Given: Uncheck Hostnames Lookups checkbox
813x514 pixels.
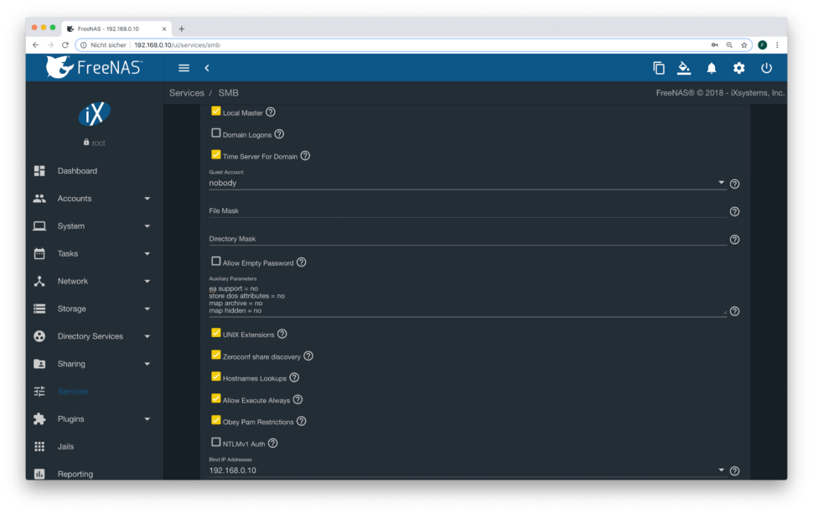Looking at the screenshot, I should 215,376.
